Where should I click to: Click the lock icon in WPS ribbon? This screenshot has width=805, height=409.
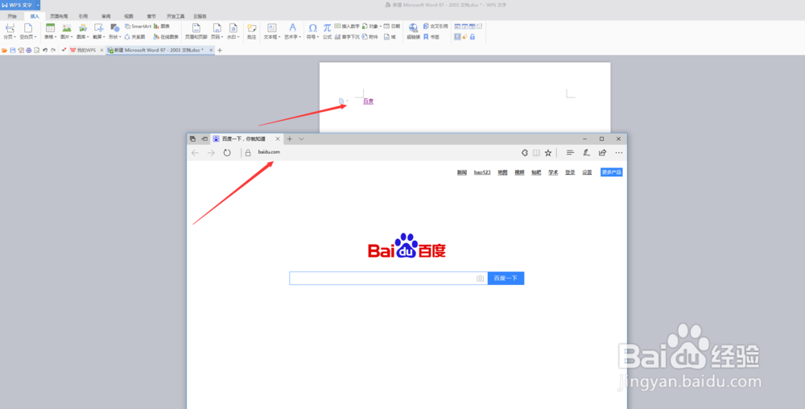coord(473,37)
